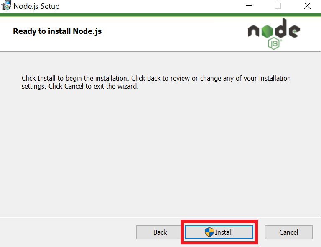
Task: Click the Install button to begin installation
Action: [x=219, y=232]
